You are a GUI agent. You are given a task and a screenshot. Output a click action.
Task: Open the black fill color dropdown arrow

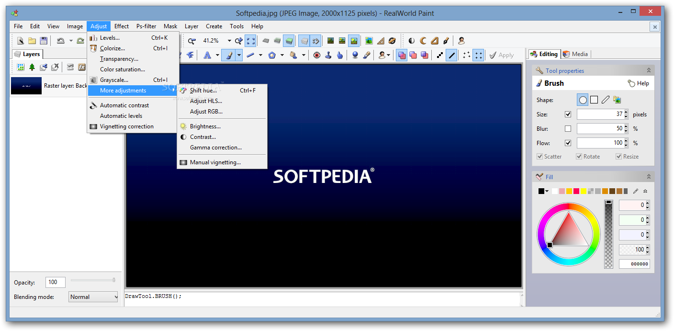[x=547, y=191]
